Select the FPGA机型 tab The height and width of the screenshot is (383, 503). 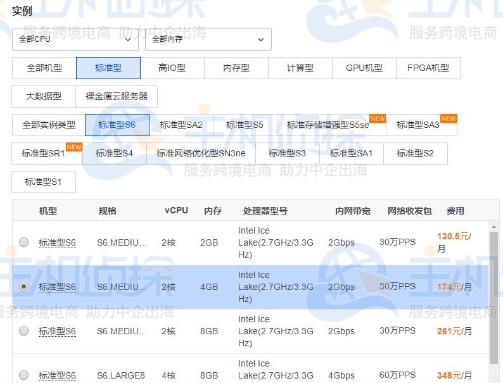(428, 68)
